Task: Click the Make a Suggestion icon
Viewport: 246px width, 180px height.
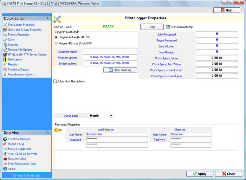Action: pos(5,149)
